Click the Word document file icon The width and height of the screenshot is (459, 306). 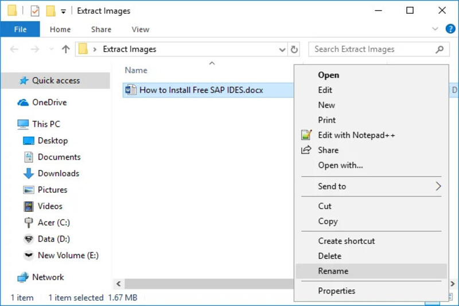tap(131, 90)
